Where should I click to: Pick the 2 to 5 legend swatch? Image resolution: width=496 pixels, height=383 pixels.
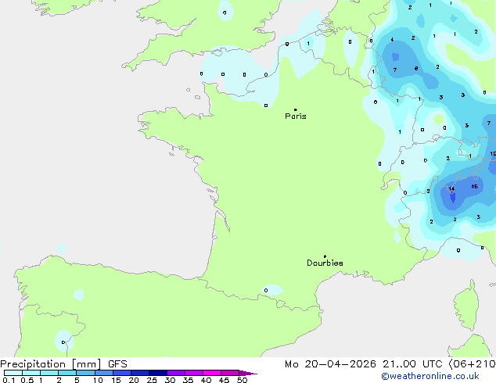tap(67, 373)
